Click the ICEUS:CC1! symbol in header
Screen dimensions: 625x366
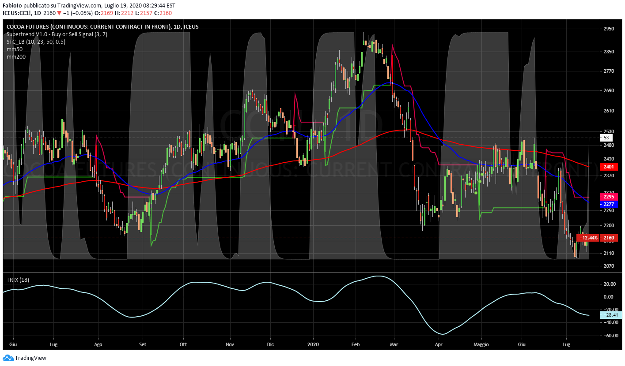(x=17, y=13)
